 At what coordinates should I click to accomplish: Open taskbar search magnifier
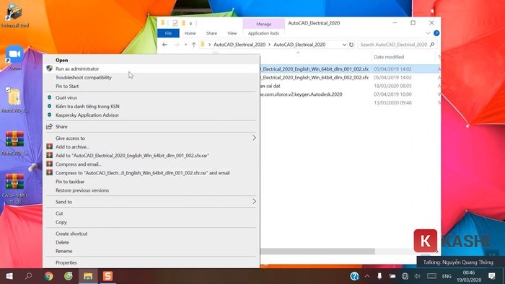point(29,276)
